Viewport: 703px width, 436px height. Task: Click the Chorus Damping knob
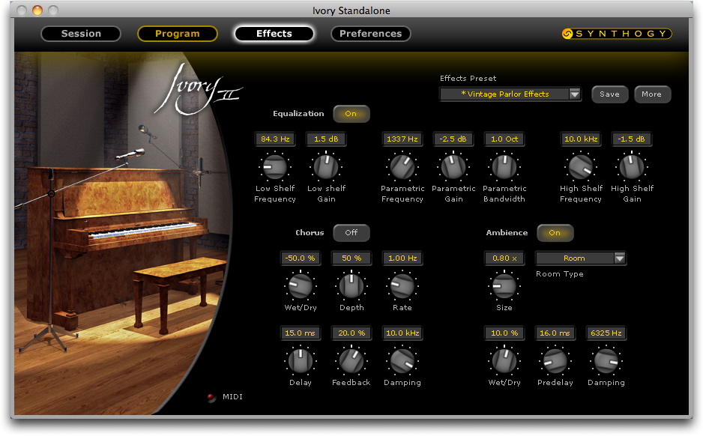point(402,361)
